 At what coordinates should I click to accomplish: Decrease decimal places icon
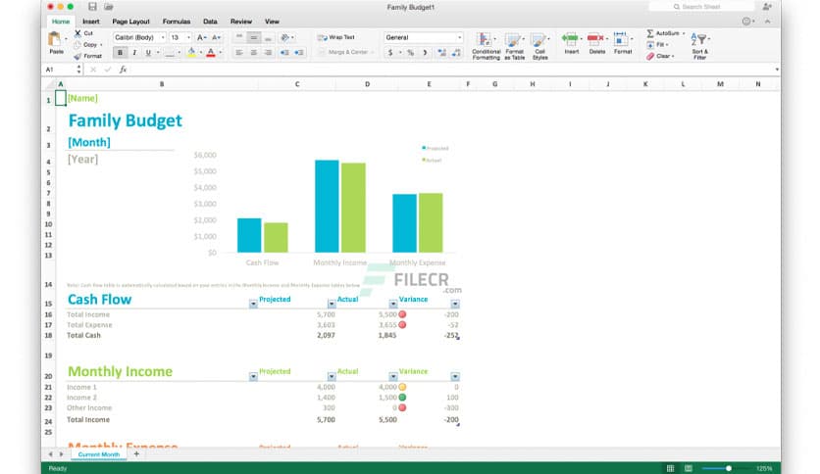click(x=456, y=52)
